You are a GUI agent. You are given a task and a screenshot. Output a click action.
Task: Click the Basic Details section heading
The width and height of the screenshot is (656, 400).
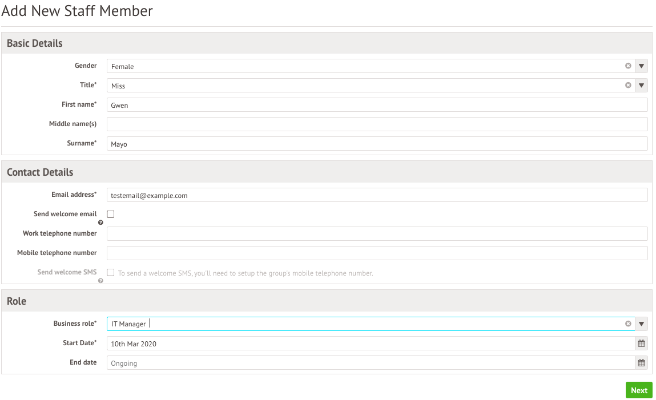pos(35,43)
